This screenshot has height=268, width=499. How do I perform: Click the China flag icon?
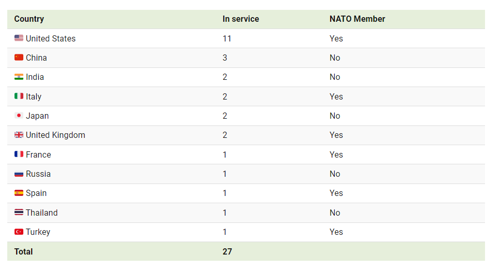pos(19,58)
